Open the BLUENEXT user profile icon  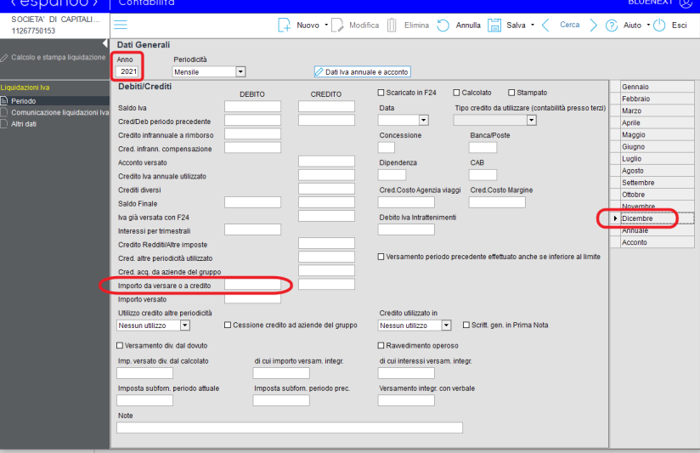(x=686, y=3)
